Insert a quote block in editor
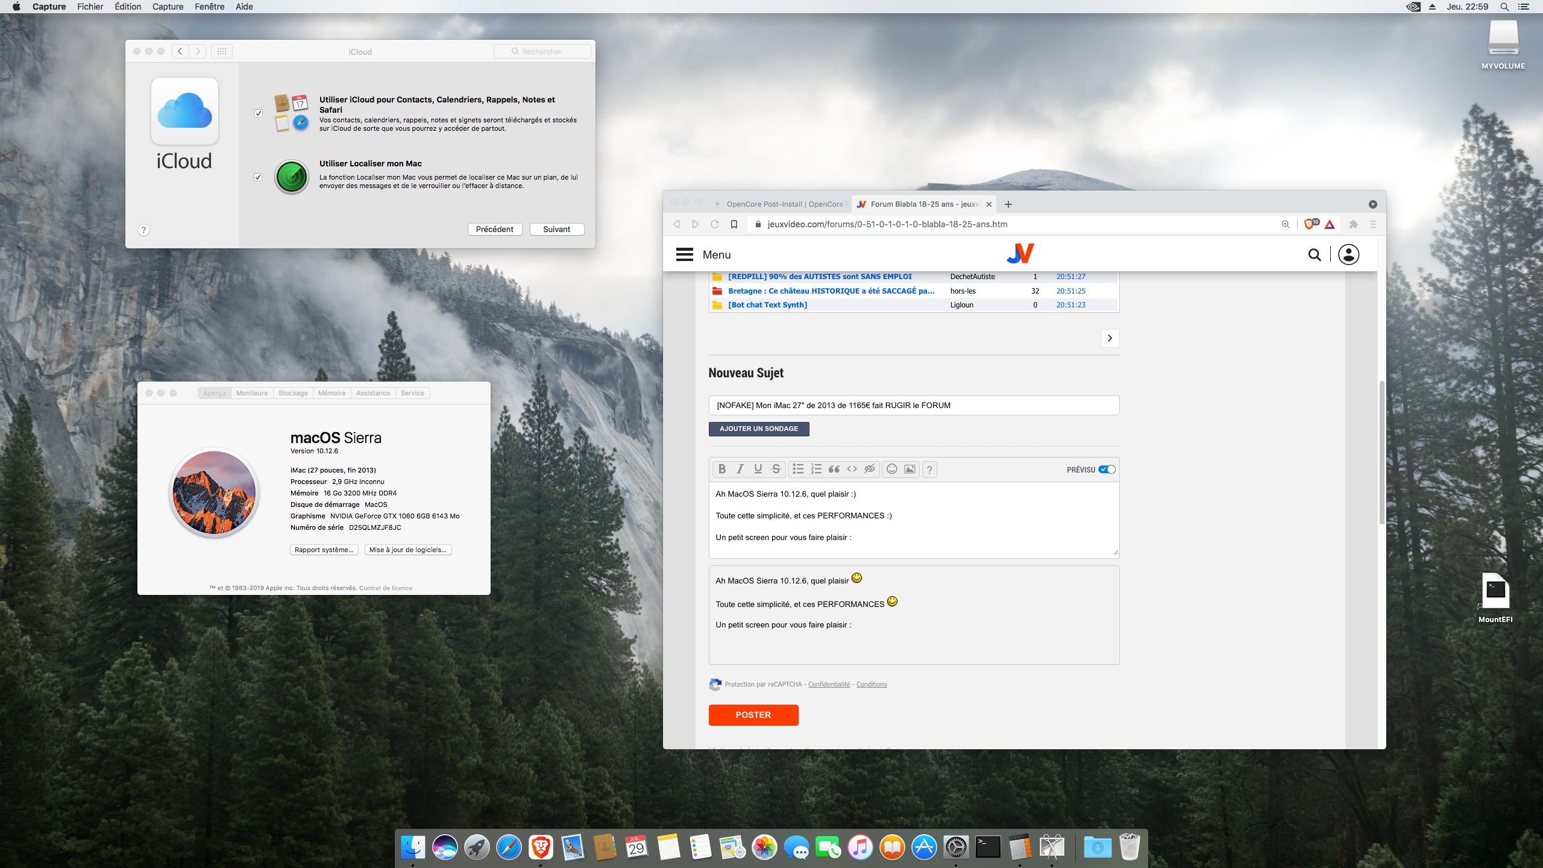This screenshot has width=1543, height=868. coord(834,469)
